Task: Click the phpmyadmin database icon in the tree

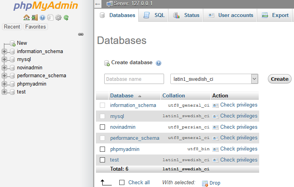Action: point(12,84)
